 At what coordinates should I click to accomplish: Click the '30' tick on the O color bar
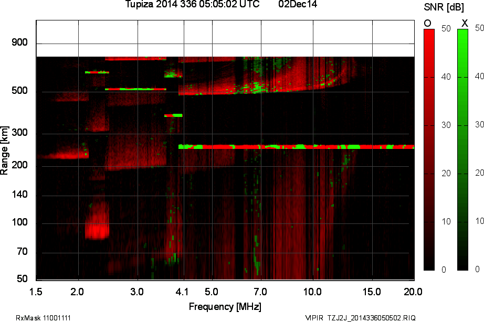click(446, 125)
